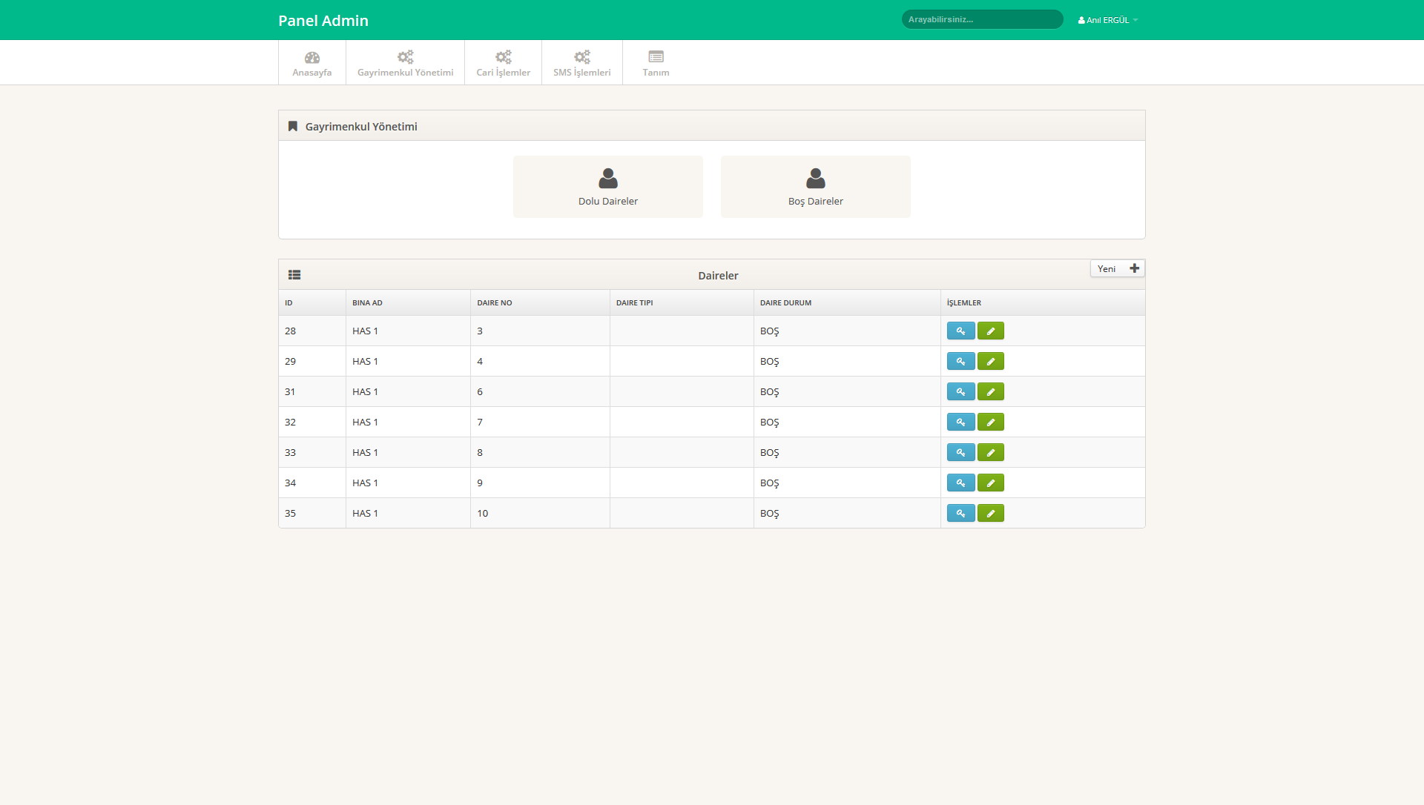Click the İŞLEMLER column header
The width and height of the screenshot is (1424, 805).
tap(1043, 302)
